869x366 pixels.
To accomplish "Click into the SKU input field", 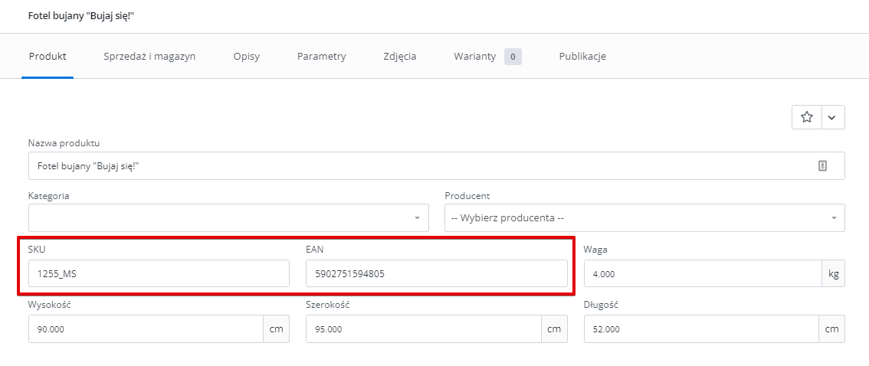I will [x=159, y=273].
